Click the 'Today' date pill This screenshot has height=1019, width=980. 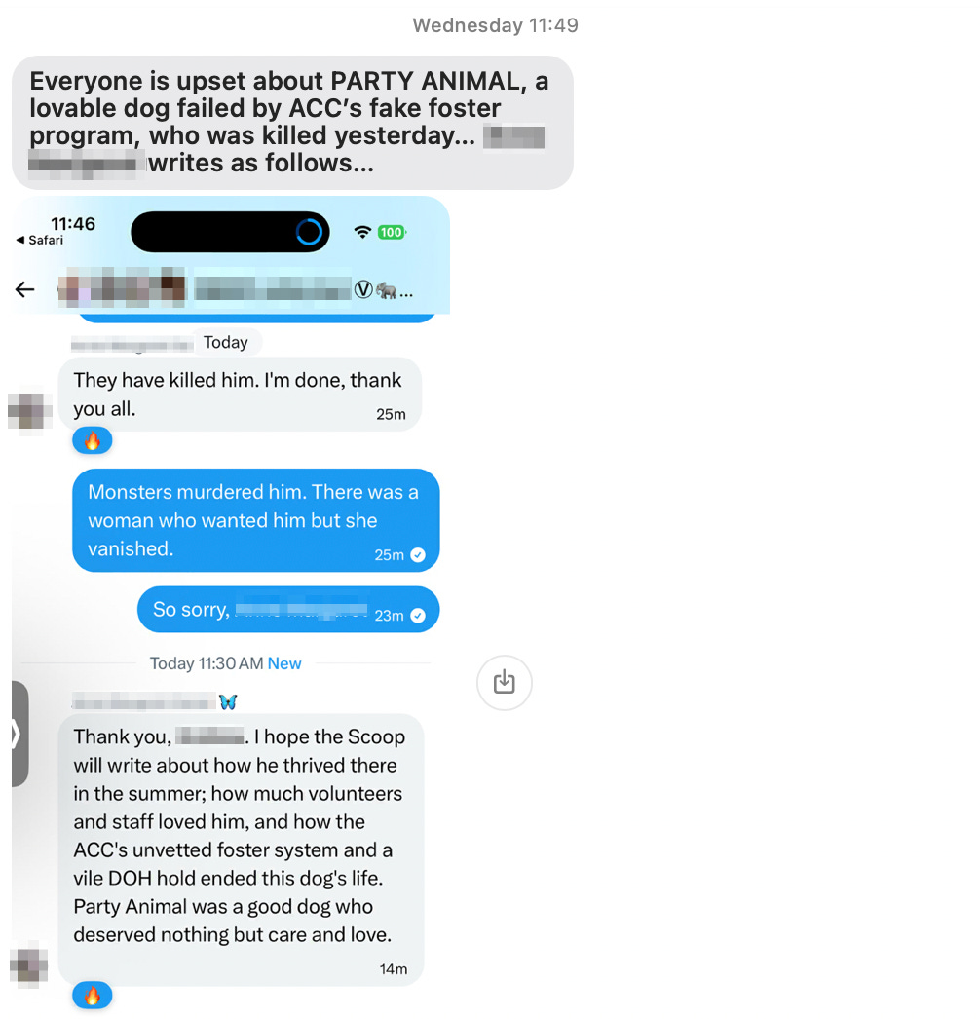(226, 343)
